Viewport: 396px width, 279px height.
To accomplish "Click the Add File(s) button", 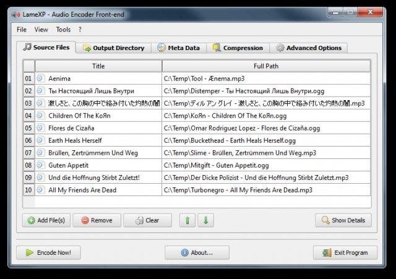I will pyautogui.click(x=46, y=220).
